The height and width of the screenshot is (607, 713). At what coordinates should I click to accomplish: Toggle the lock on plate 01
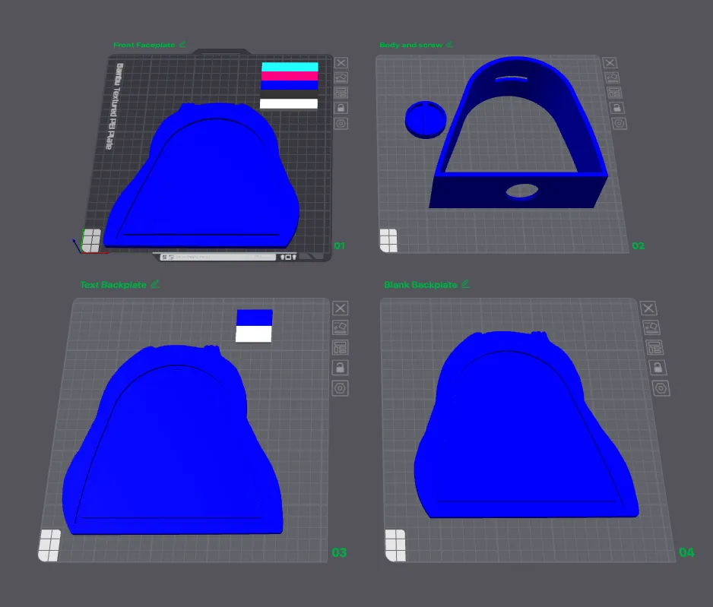coord(341,108)
